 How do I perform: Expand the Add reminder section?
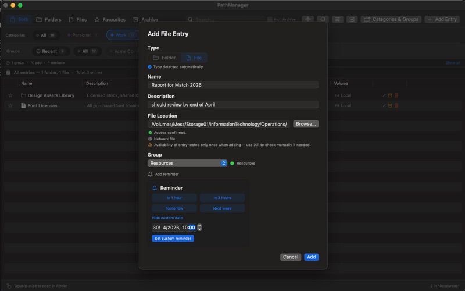click(x=163, y=174)
